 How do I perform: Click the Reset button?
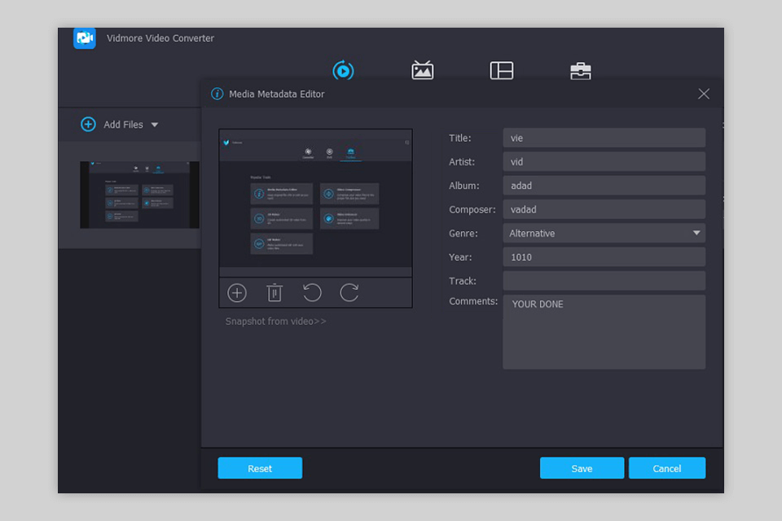(x=260, y=468)
